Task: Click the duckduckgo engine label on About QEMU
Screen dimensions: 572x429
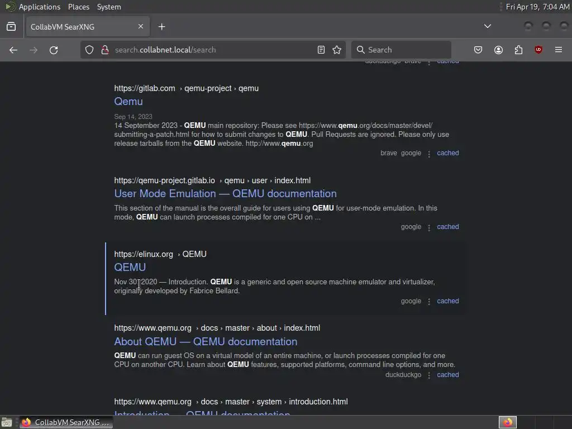Action: (x=403, y=375)
